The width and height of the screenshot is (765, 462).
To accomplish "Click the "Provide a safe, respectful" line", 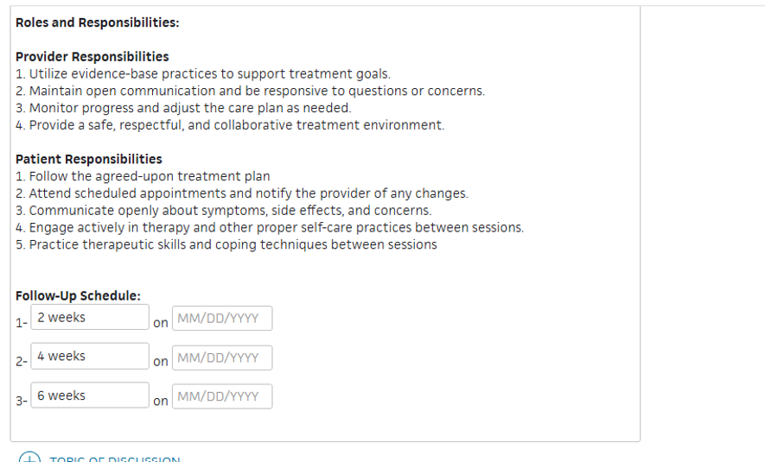I will point(230,125).
